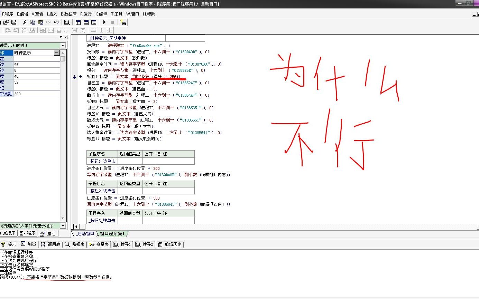Click error 10044 line in output
The image size is (479, 299).
pyautogui.click(x=56, y=277)
